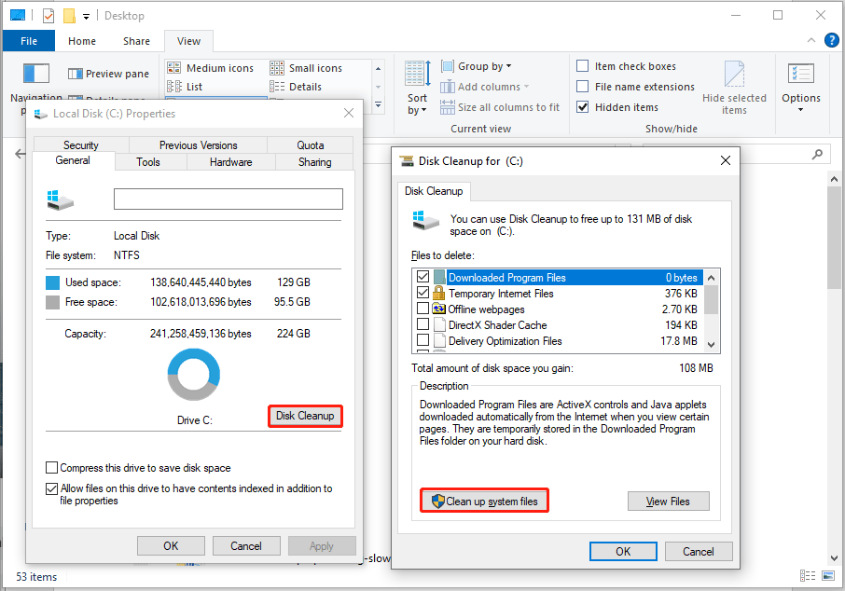Check Compress this drive to save disk space
The height and width of the screenshot is (591, 845).
point(51,467)
